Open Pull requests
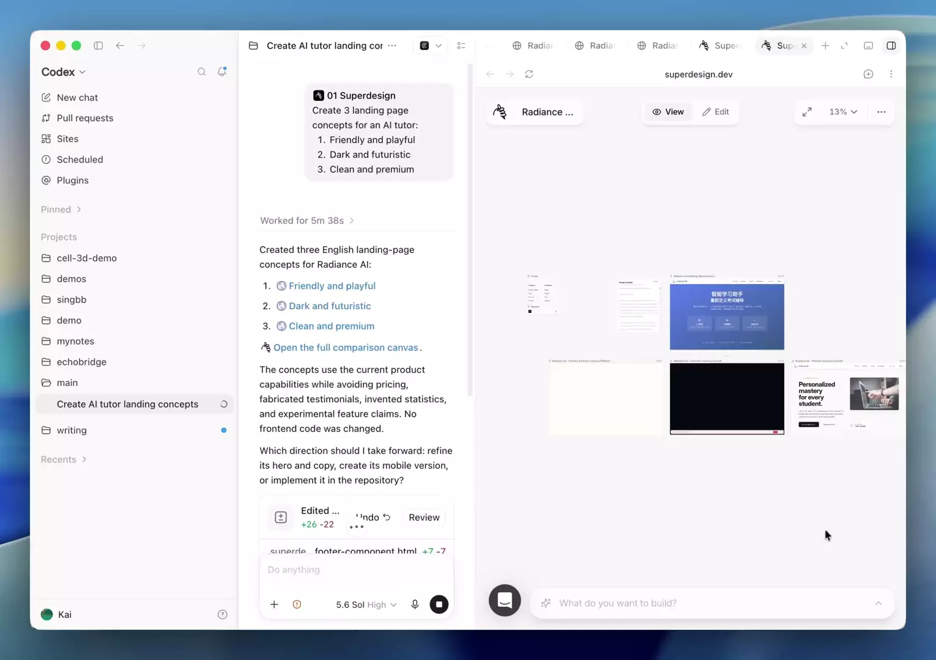 tap(84, 118)
